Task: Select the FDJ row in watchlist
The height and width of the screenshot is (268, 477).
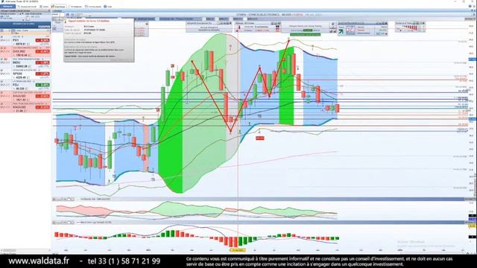Action: click(25, 85)
